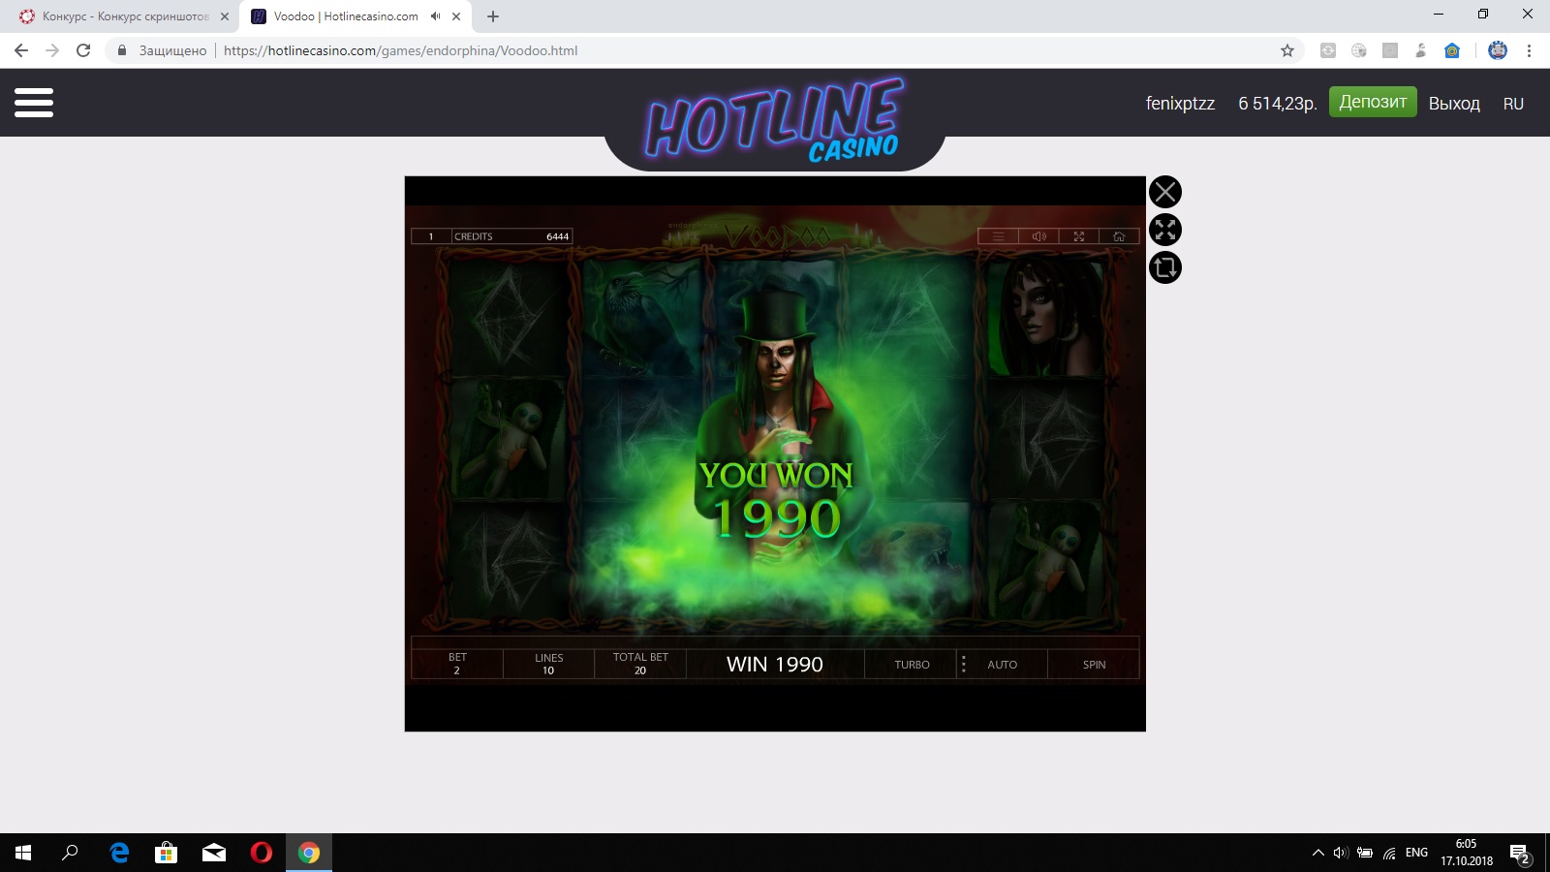This screenshot has height=872, width=1550.
Task: Click the battery status tray icon
Action: [1365, 853]
